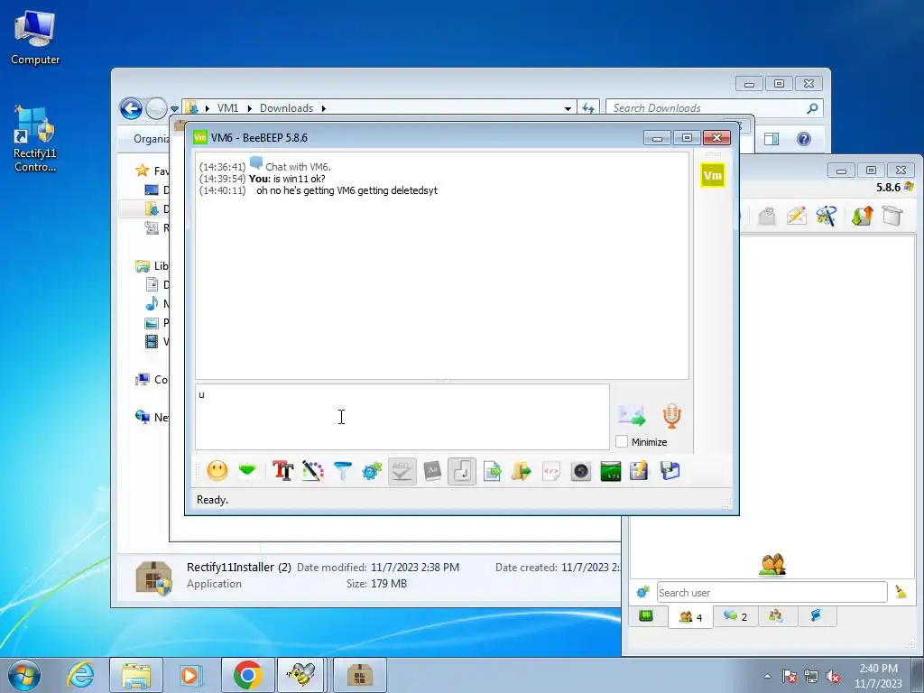Select Network in Explorer navigation pane
Viewport: 924px width, 693px height.
click(x=152, y=417)
